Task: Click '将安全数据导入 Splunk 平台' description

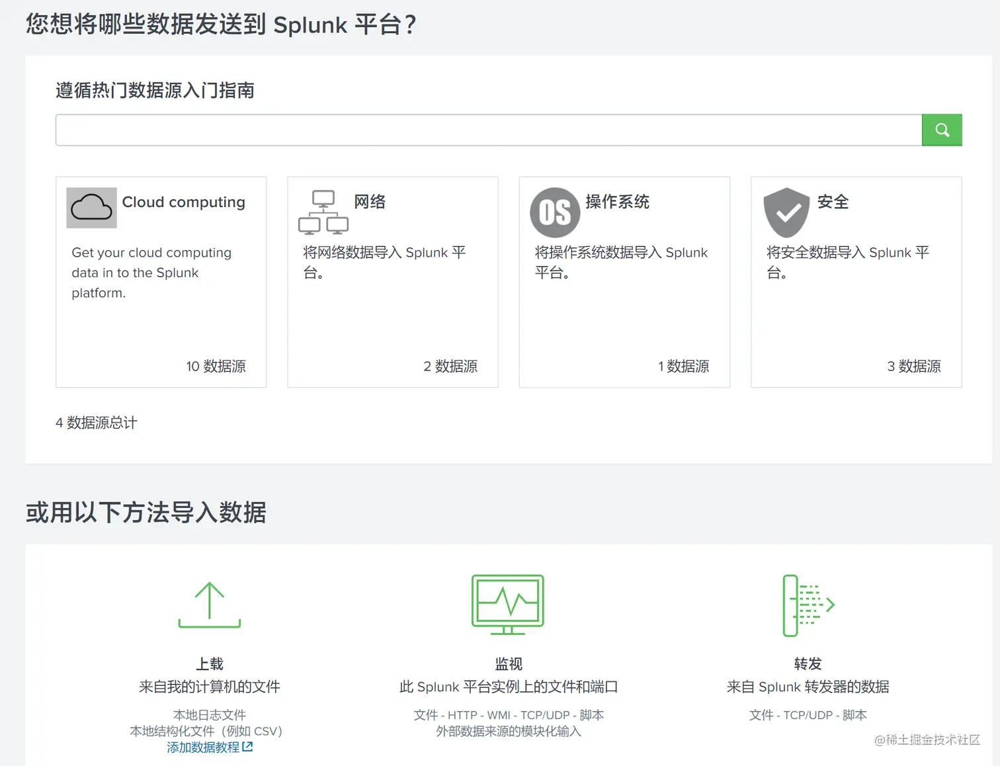Action: tap(848, 262)
